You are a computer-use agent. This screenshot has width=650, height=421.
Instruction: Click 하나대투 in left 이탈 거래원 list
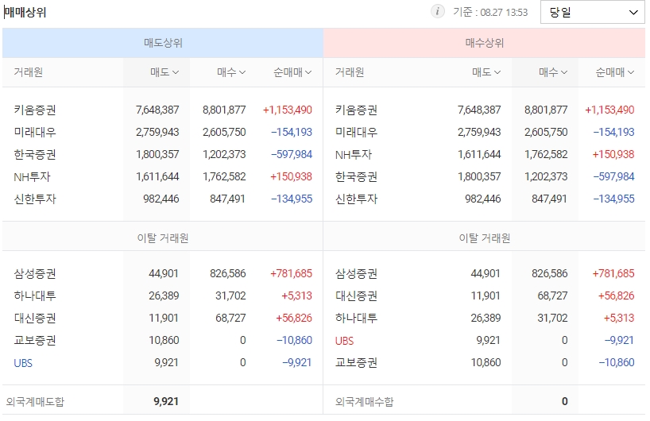[x=35, y=295]
